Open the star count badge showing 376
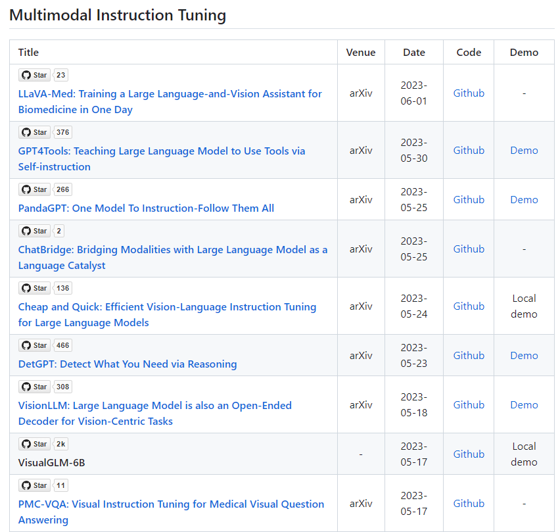The image size is (560, 532). coord(62,132)
